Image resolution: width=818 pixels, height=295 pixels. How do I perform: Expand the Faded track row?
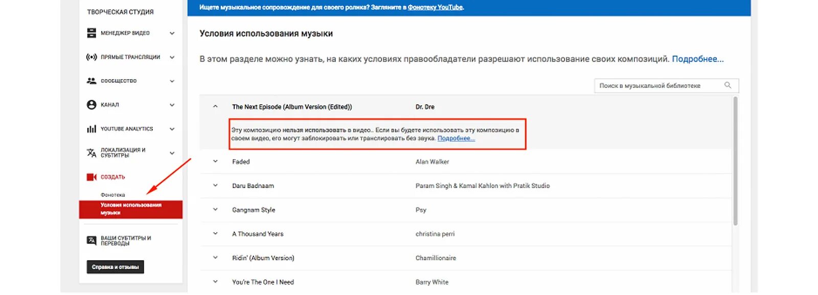tap(215, 161)
